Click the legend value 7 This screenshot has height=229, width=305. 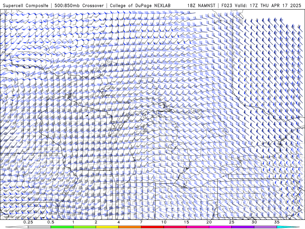click(141, 222)
